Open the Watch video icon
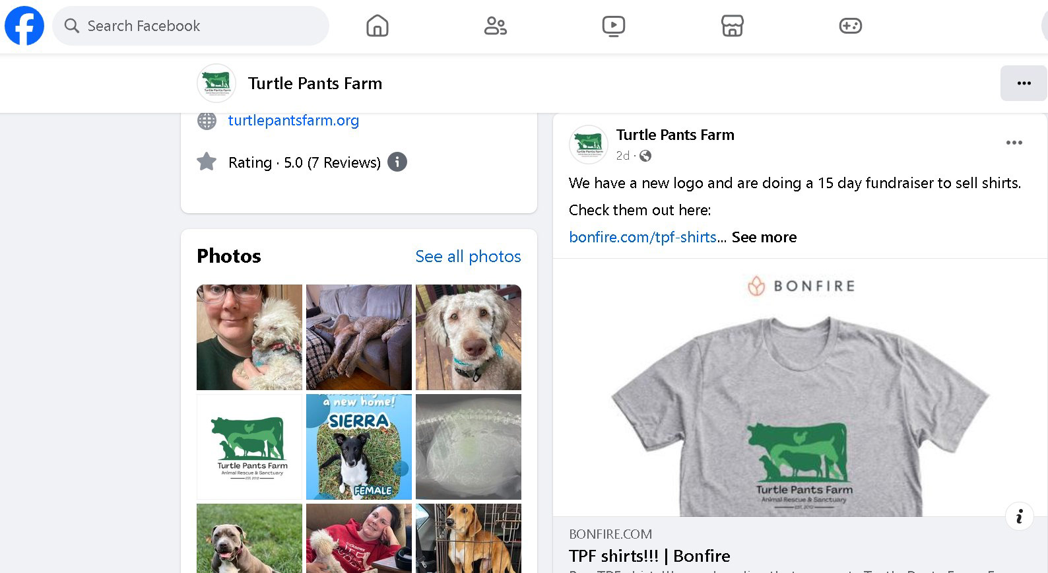Image resolution: width=1048 pixels, height=573 pixels. pos(613,26)
